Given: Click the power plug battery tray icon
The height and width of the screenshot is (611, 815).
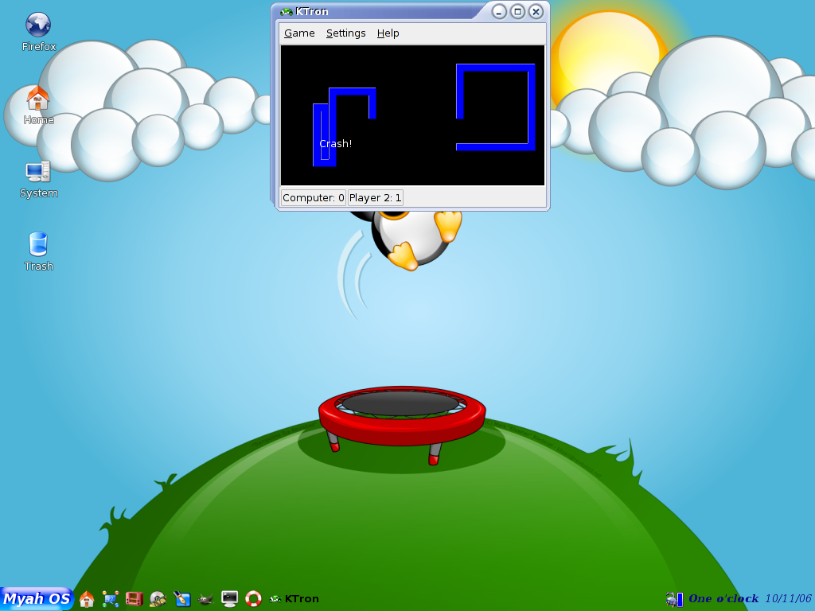Looking at the screenshot, I should [674, 599].
